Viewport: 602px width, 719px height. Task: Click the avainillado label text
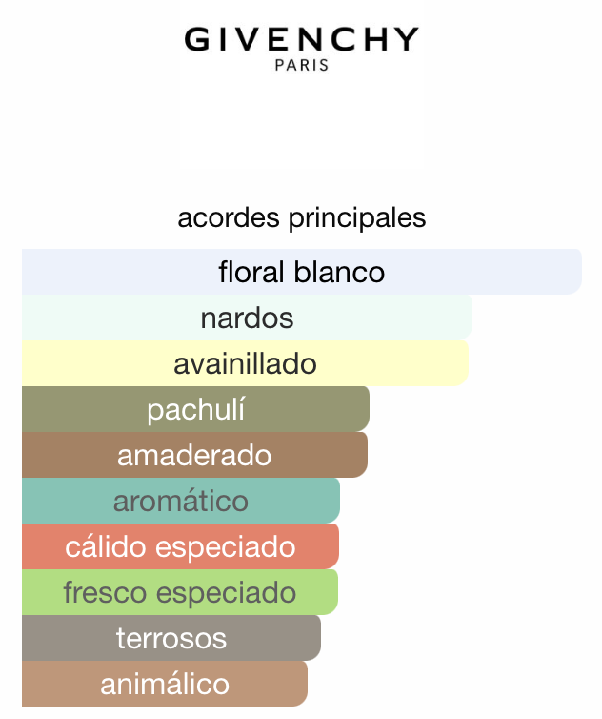pos(245,363)
